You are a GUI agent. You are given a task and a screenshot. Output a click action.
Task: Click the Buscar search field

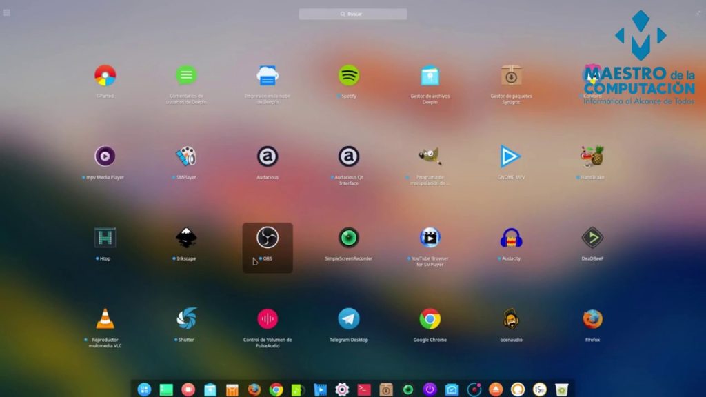coord(353,14)
